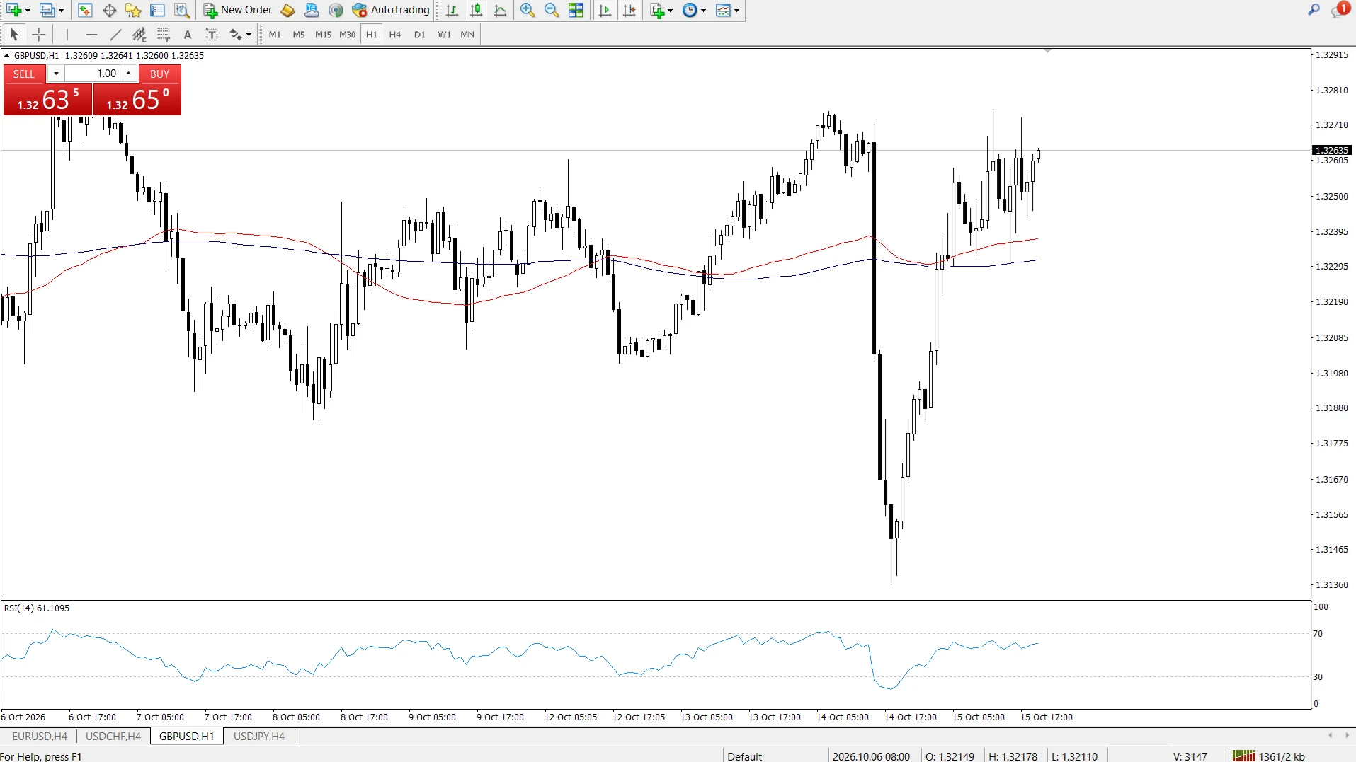1356x762 pixels.
Task: Open the New Chart icon
Action: [x=13, y=10]
